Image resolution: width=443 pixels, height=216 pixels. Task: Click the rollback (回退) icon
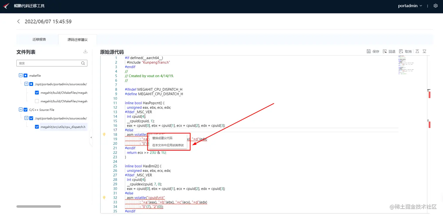[385, 51]
